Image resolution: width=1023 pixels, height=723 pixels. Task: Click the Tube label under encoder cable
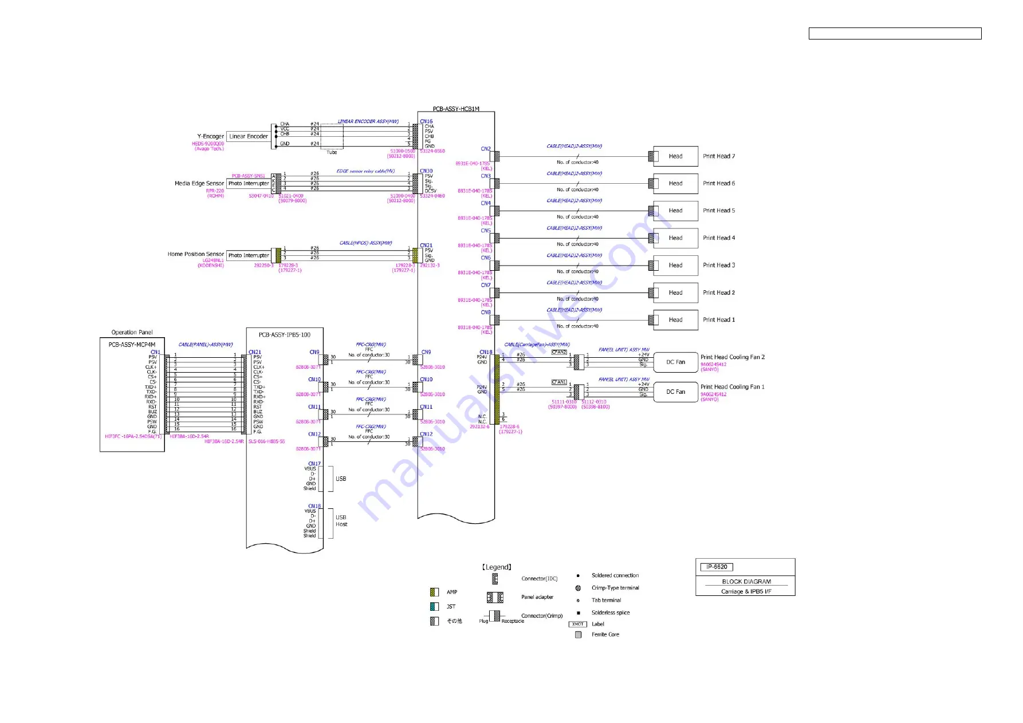point(332,152)
